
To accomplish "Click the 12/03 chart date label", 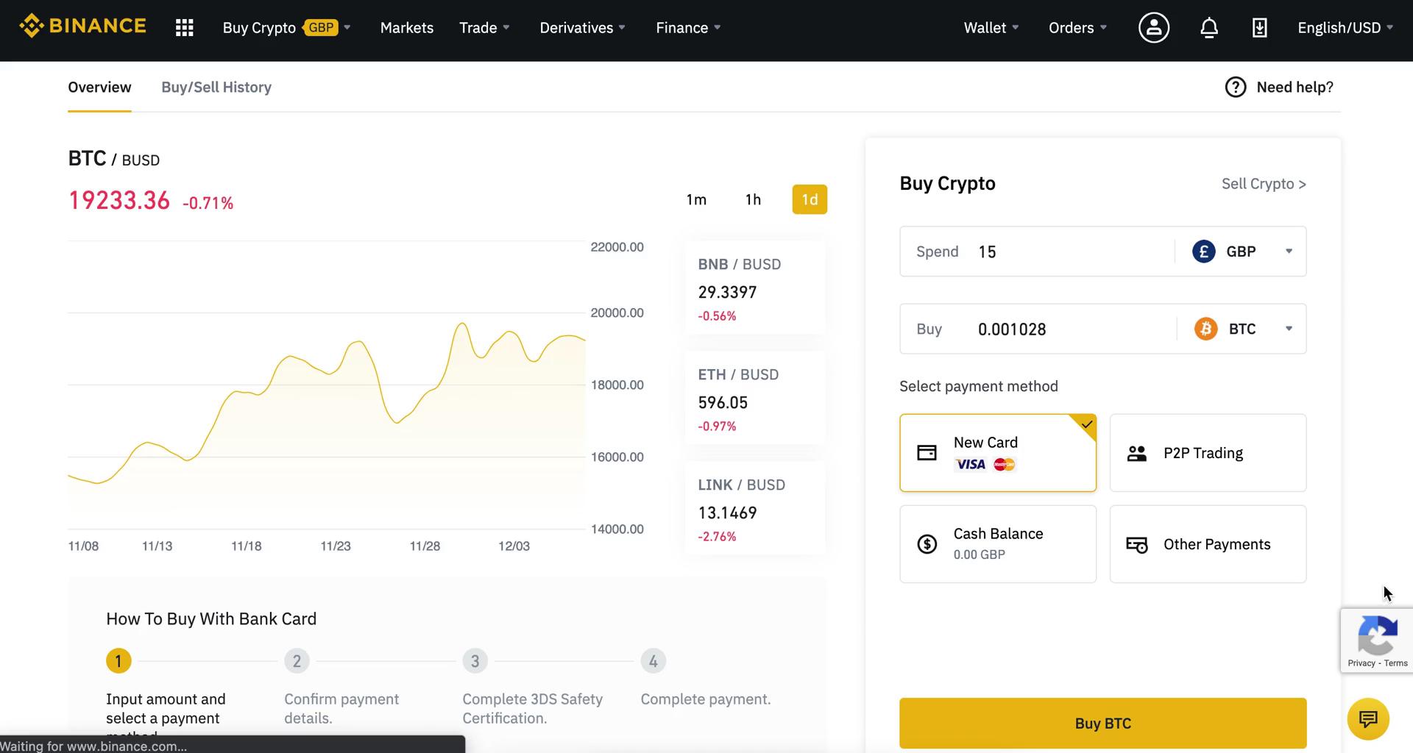I will point(514,546).
